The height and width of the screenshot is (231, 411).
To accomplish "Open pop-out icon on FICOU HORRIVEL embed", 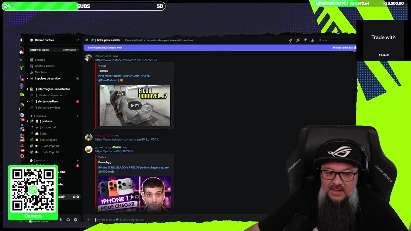I will [137, 106].
